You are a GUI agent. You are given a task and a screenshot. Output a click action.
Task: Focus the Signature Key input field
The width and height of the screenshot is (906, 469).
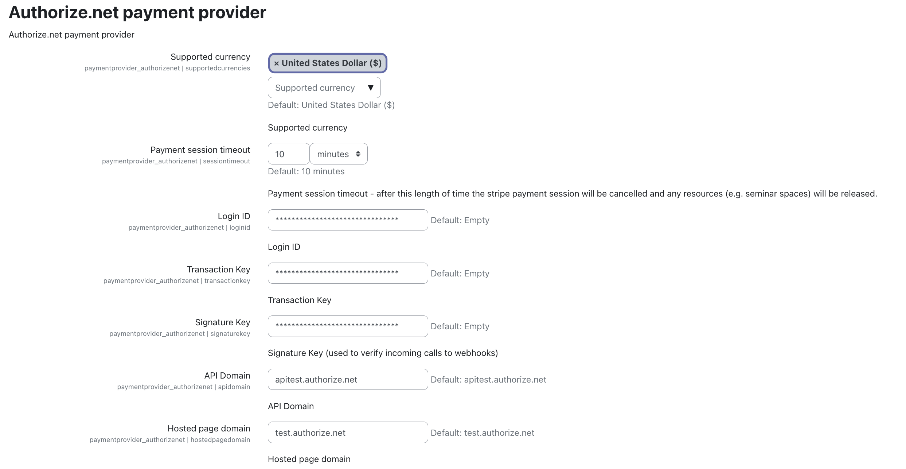point(348,326)
